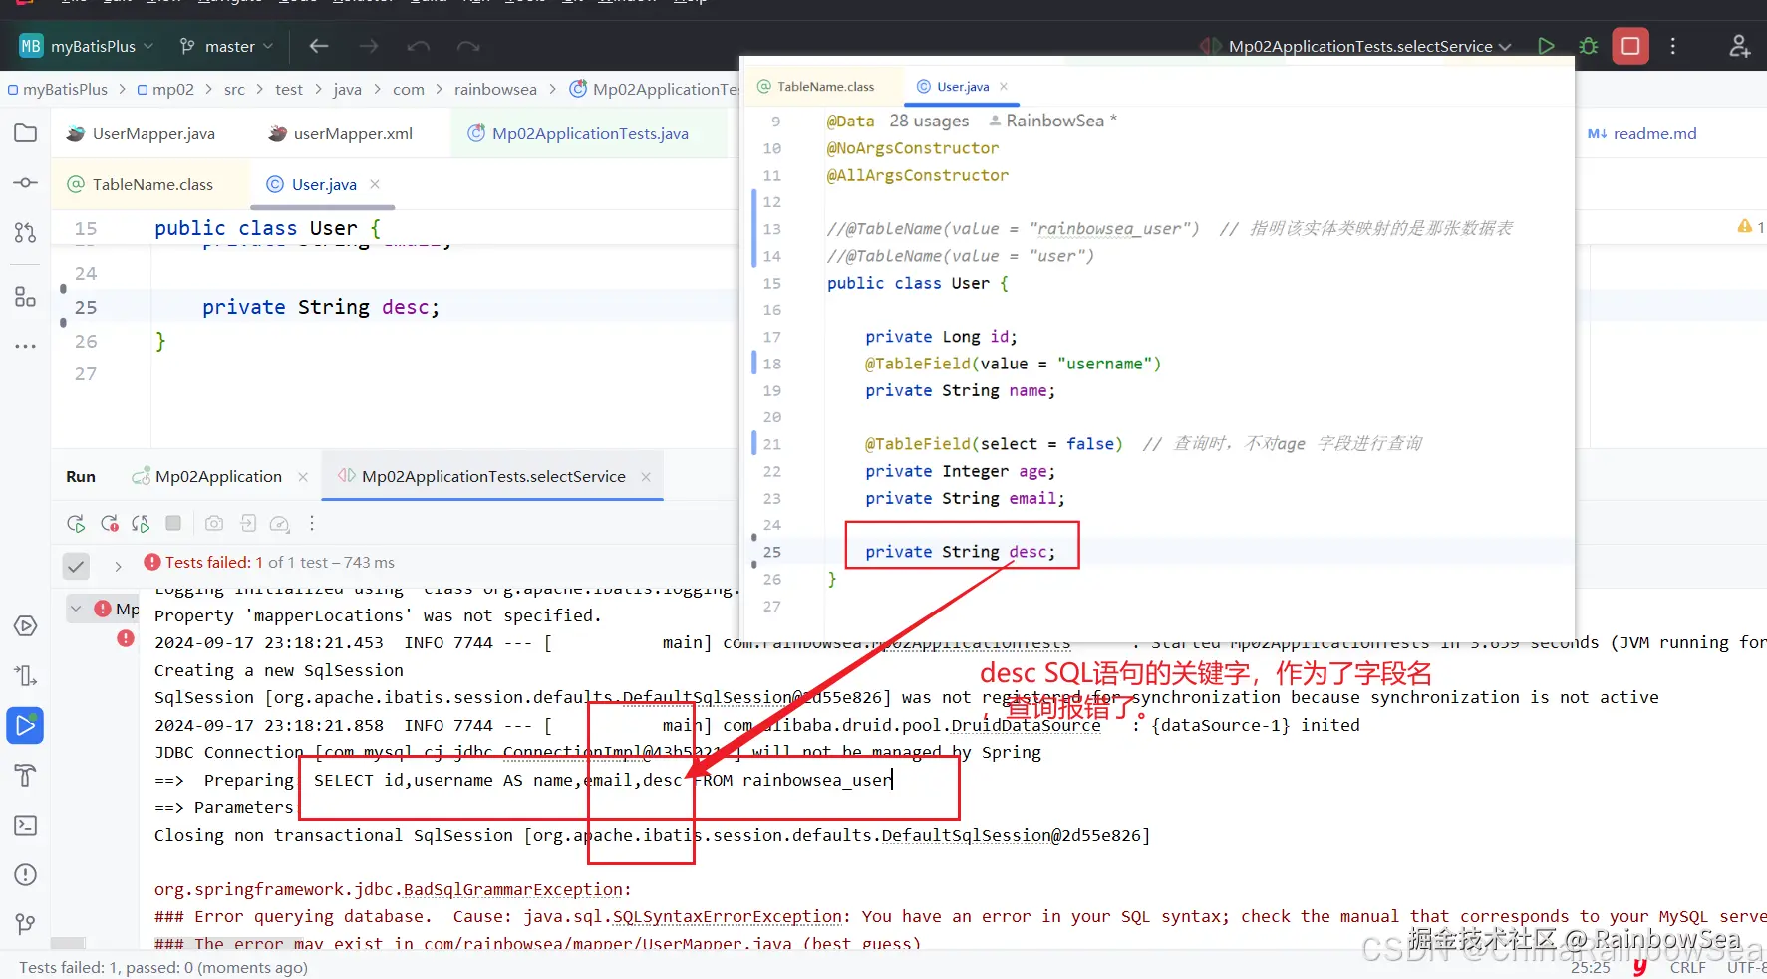Rerun the test in the Run panel
The image size is (1767, 979).
click(x=76, y=523)
